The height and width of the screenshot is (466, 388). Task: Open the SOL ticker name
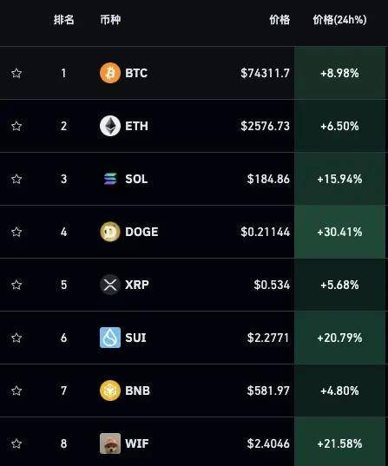click(x=136, y=179)
